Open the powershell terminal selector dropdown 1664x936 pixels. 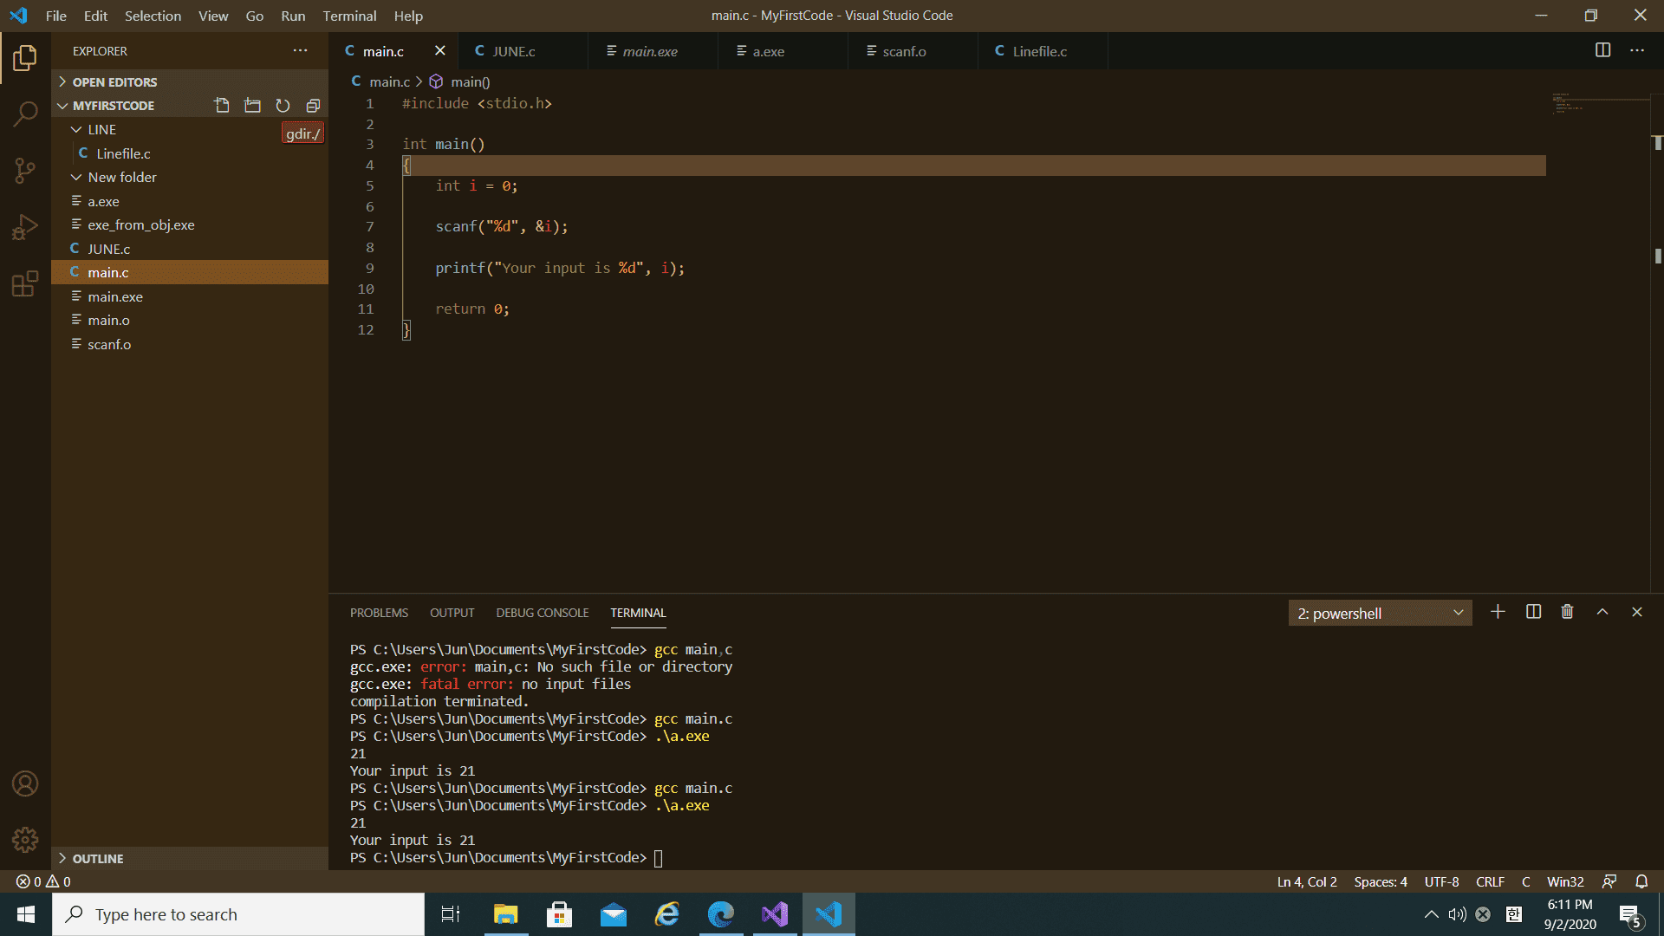(1380, 613)
